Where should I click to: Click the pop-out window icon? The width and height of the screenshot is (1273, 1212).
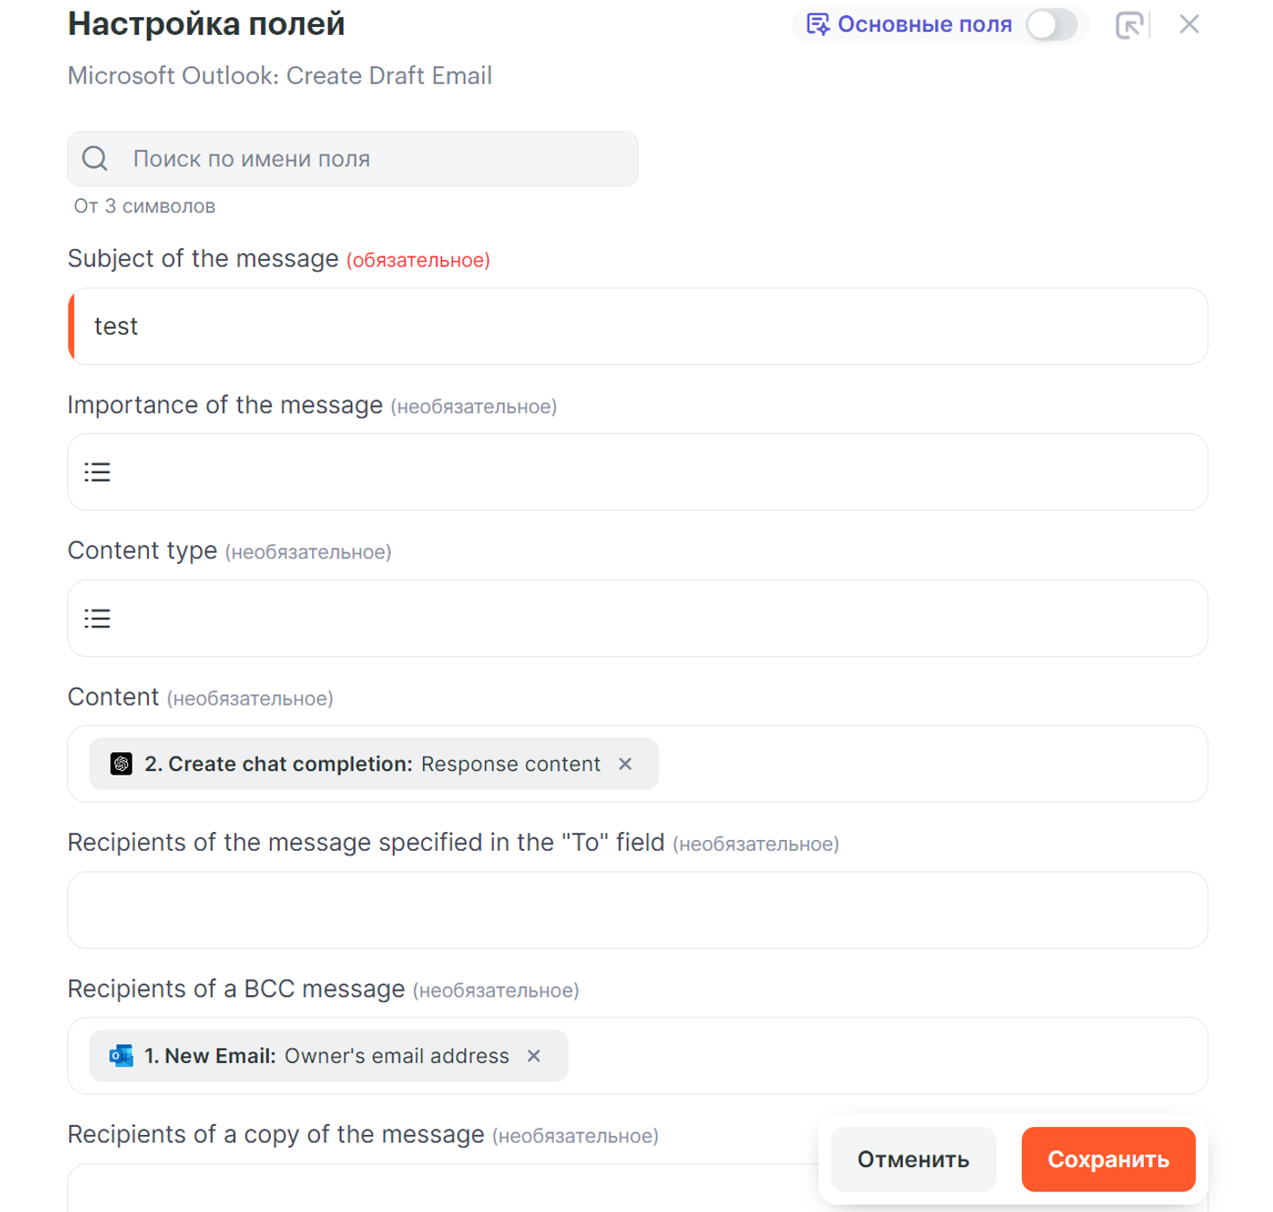point(1130,25)
